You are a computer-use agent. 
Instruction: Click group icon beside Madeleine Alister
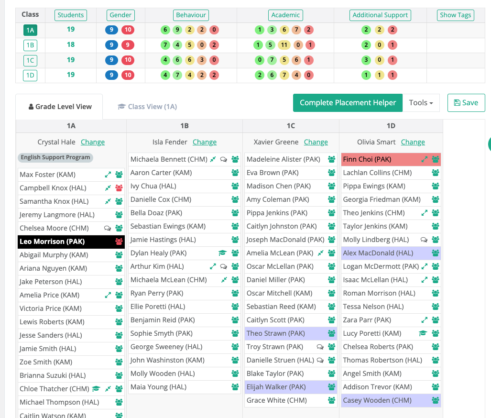(332, 159)
